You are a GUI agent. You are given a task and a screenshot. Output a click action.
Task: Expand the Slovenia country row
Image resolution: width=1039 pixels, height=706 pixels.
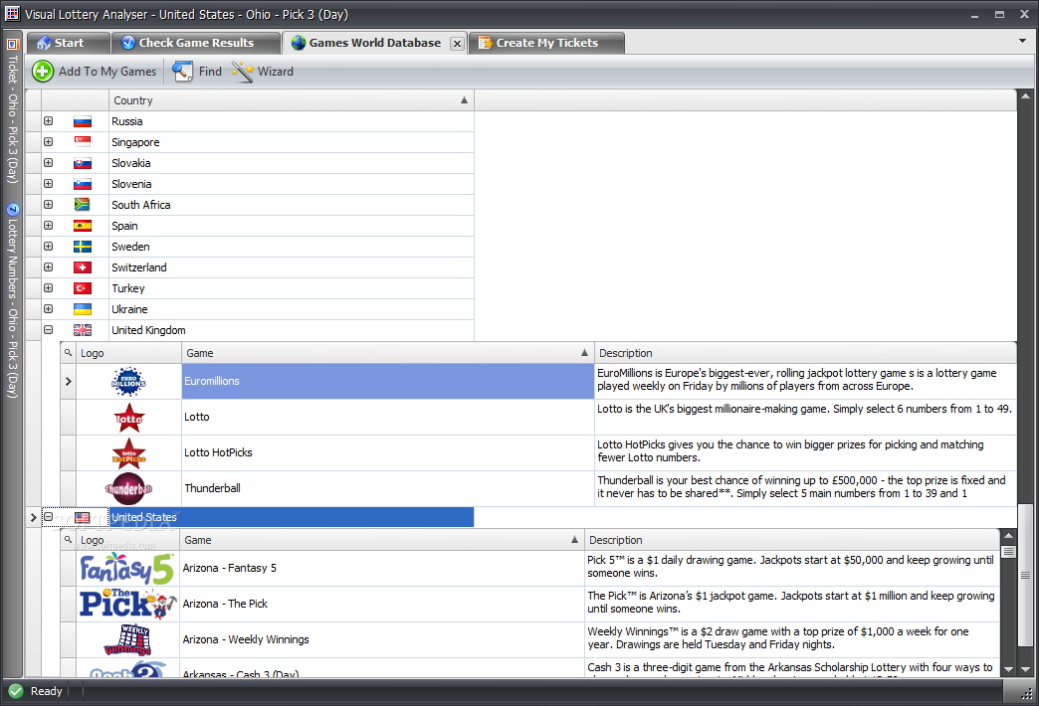pos(49,183)
